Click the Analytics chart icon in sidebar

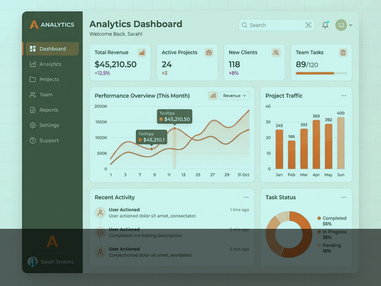tap(32, 64)
